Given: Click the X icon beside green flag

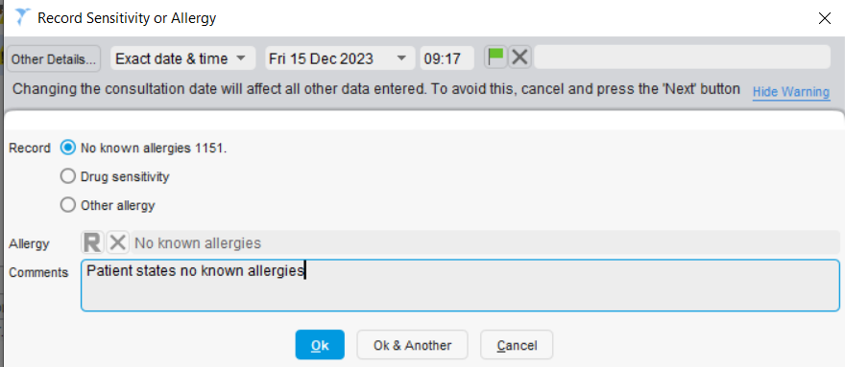Looking at the screenshot, I should pyautogui.click(x=519, y=57).
